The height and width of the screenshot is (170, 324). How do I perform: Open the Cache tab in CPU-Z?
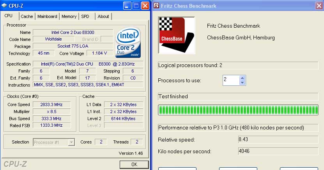[x=27, y=16]
